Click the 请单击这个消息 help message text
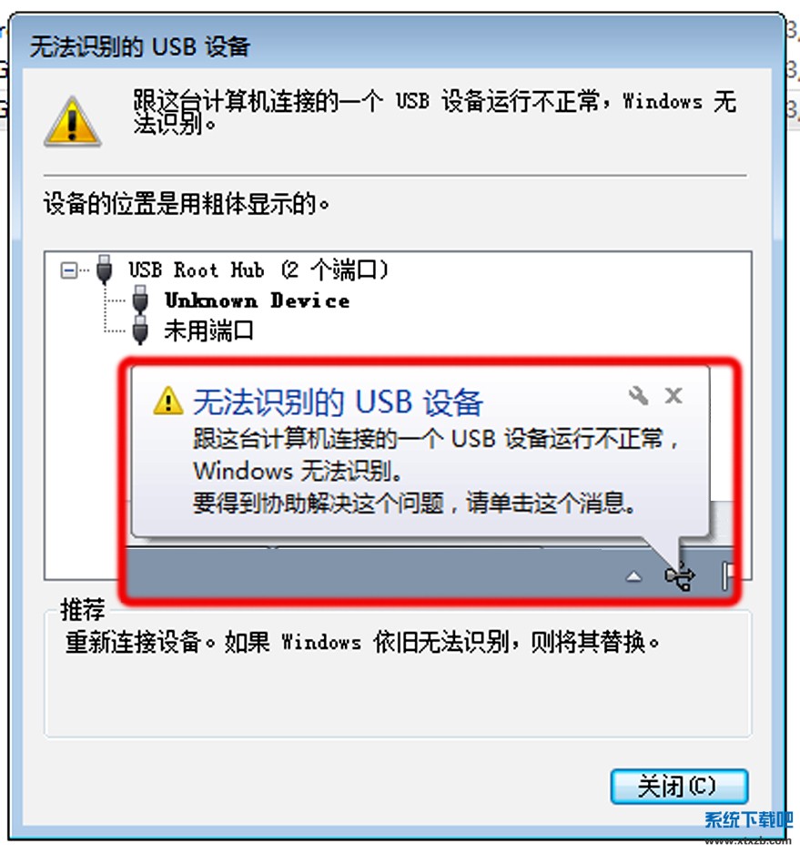 pyautogui.click(x=551, y=503)
